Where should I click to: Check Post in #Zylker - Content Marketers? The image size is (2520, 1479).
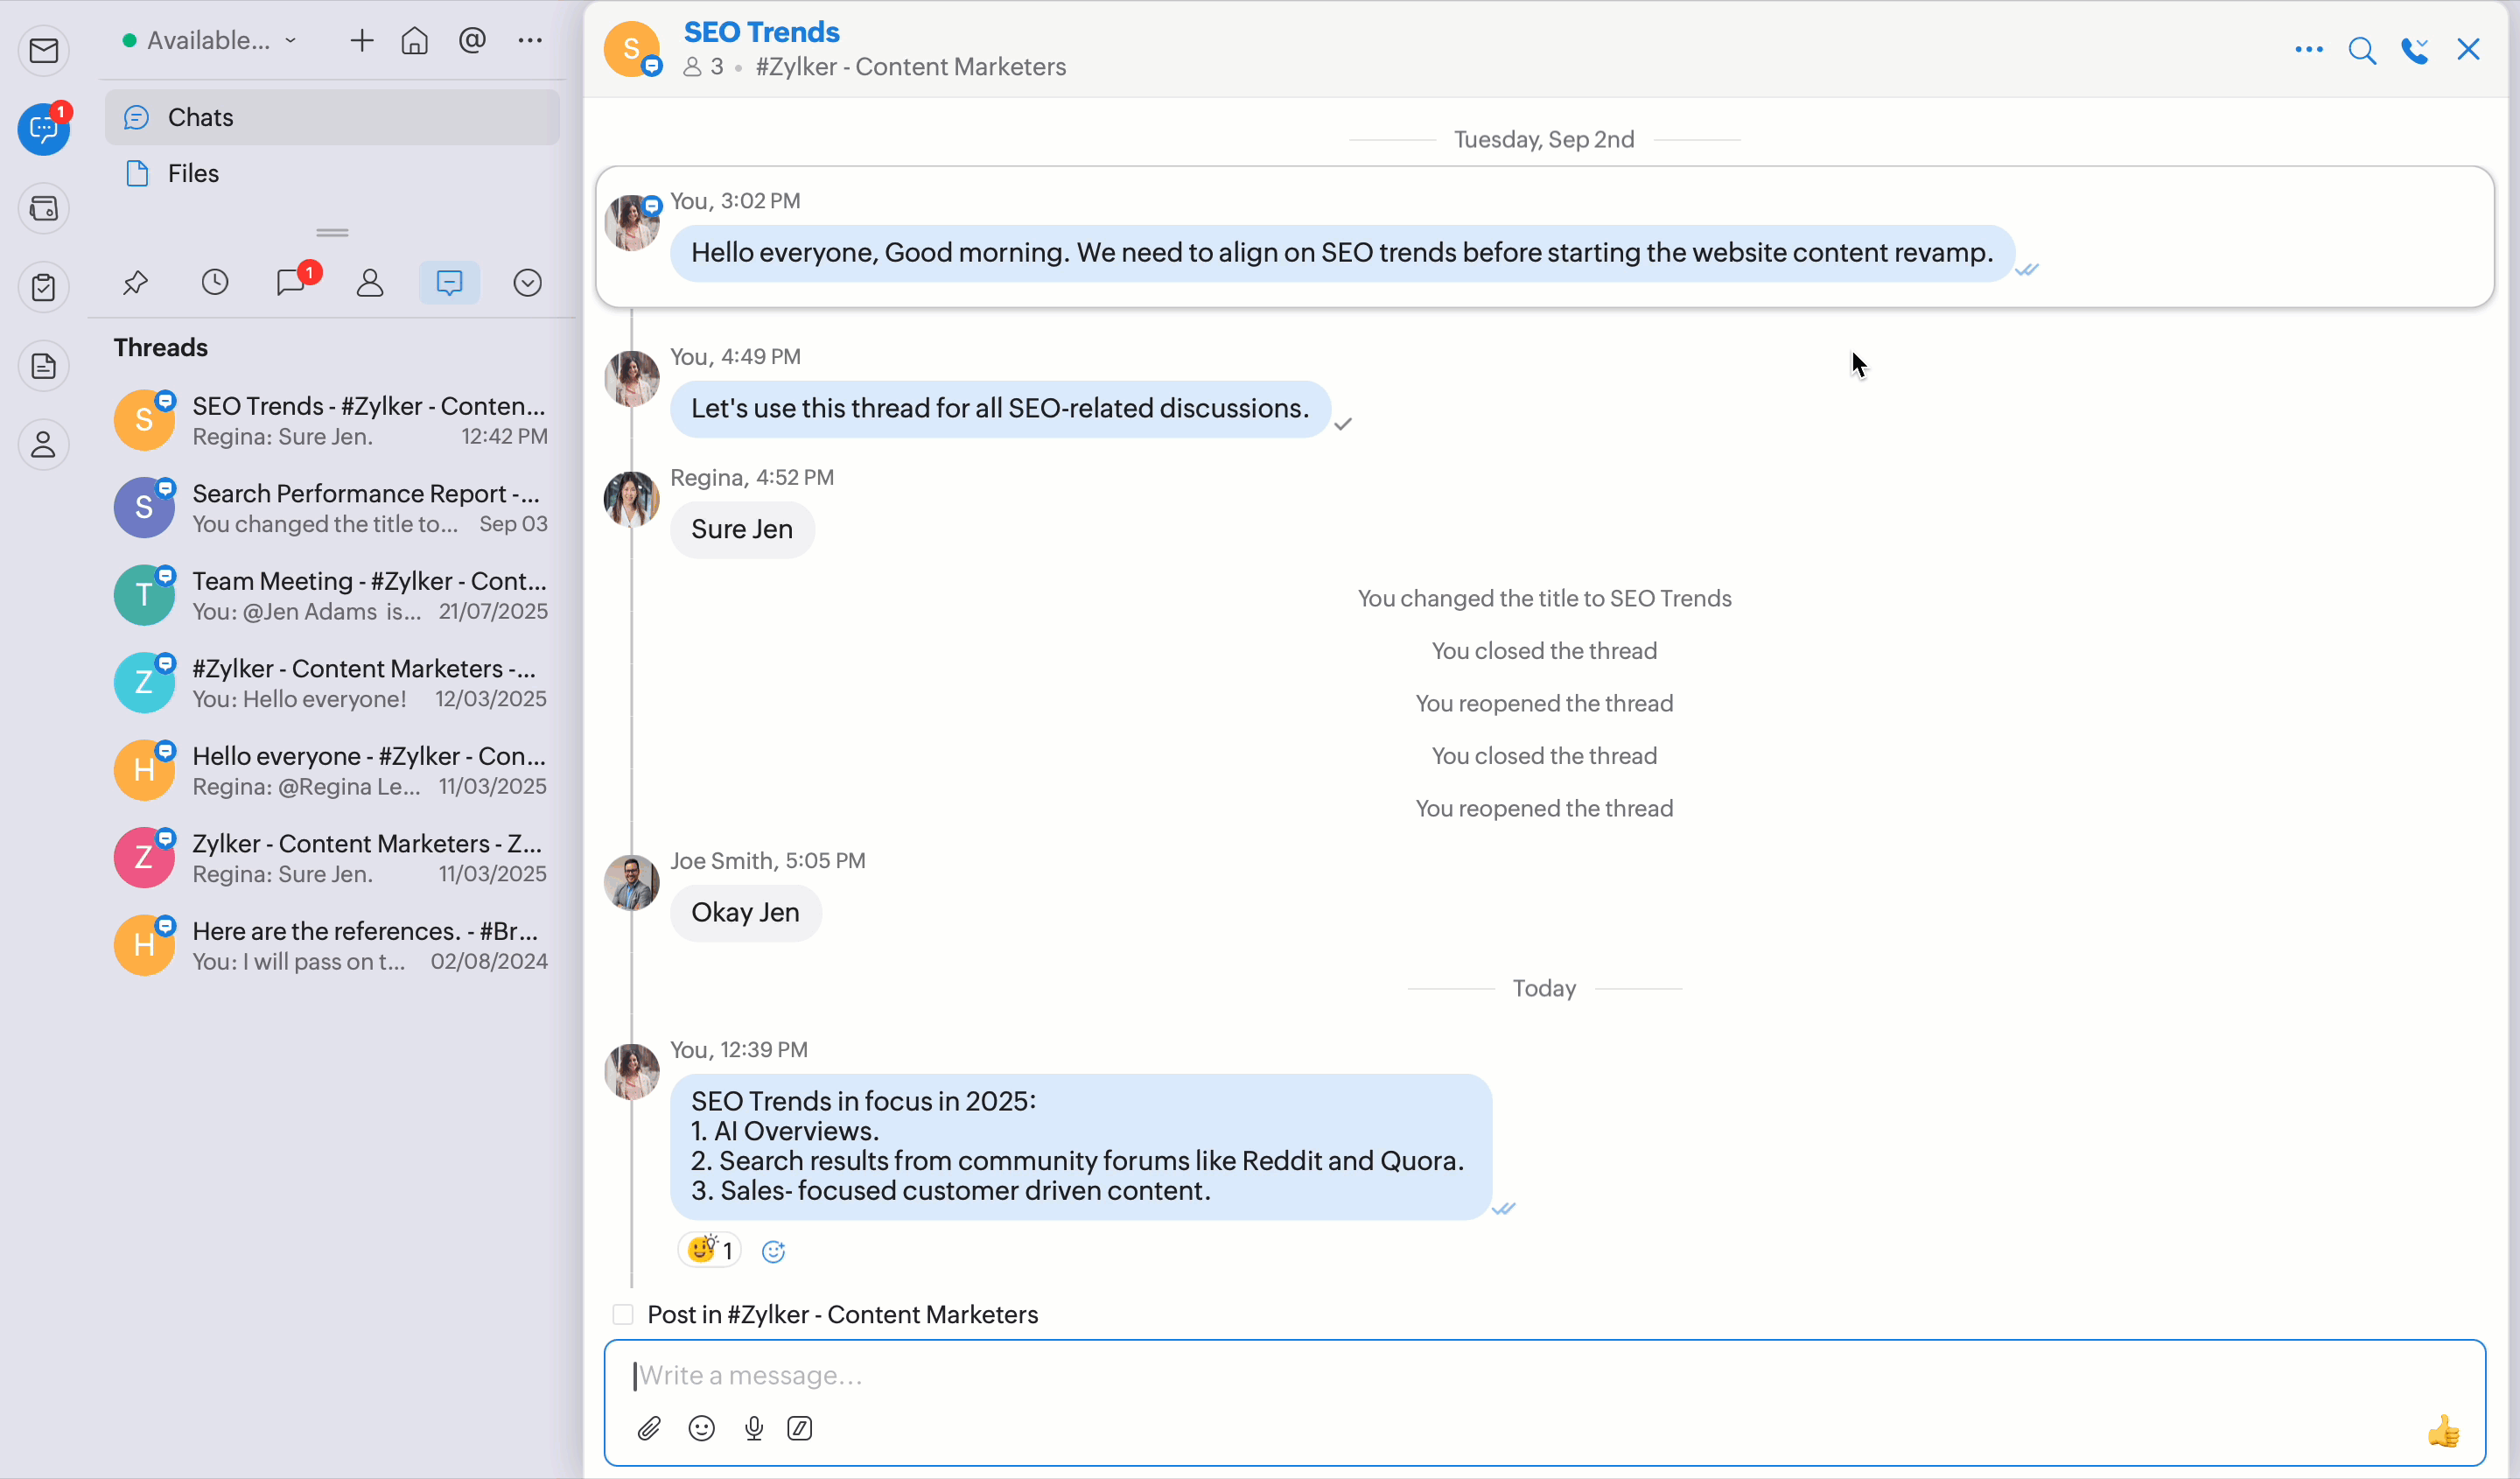pyautogui.click(x=623, y=1314)
